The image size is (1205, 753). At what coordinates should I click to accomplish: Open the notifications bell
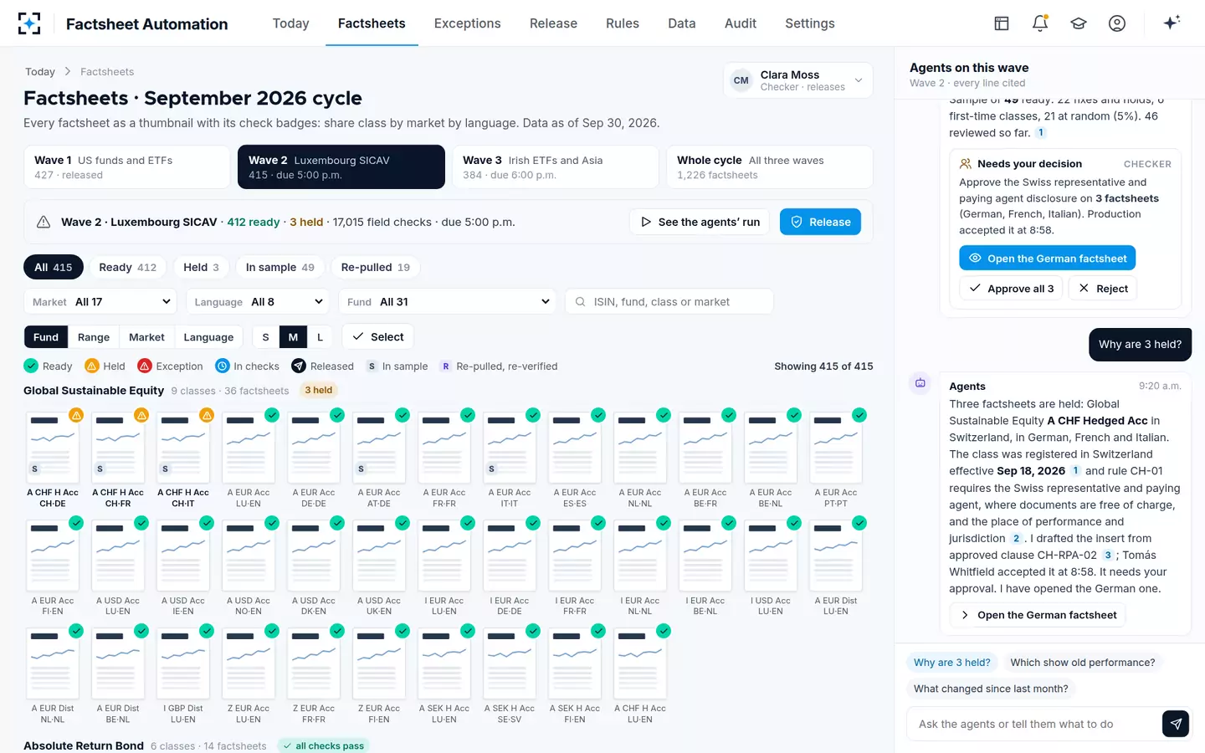[1040, 23]
